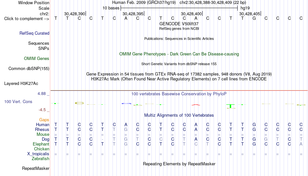
Task: Click 'RefSeq genes from NCBI' track title
Action: click(x=179, y=29)
